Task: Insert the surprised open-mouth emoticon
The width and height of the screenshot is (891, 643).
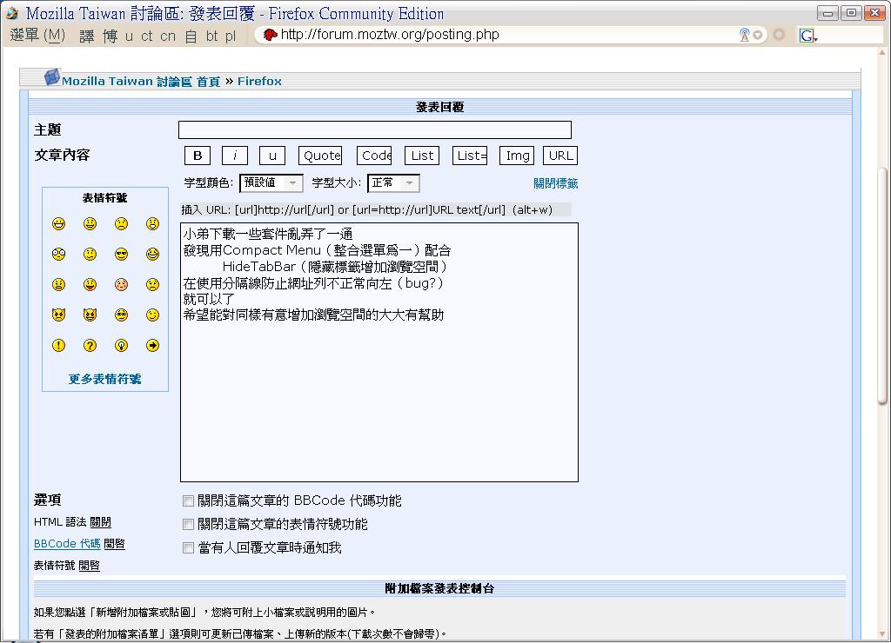Action: pyautogui.click(x=152, y=223)
